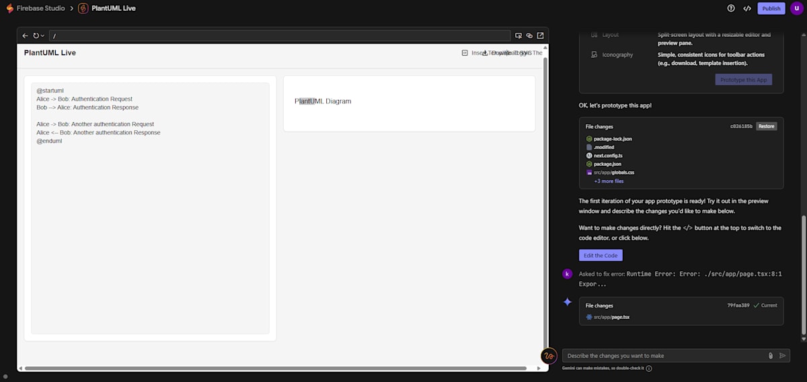This screenshot has height=382, width=807.
Task: Click the Gemini sparkle icon in chat
Action: coord(568,302)
